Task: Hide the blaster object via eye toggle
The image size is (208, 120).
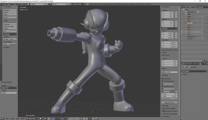Action: (203, 17)
